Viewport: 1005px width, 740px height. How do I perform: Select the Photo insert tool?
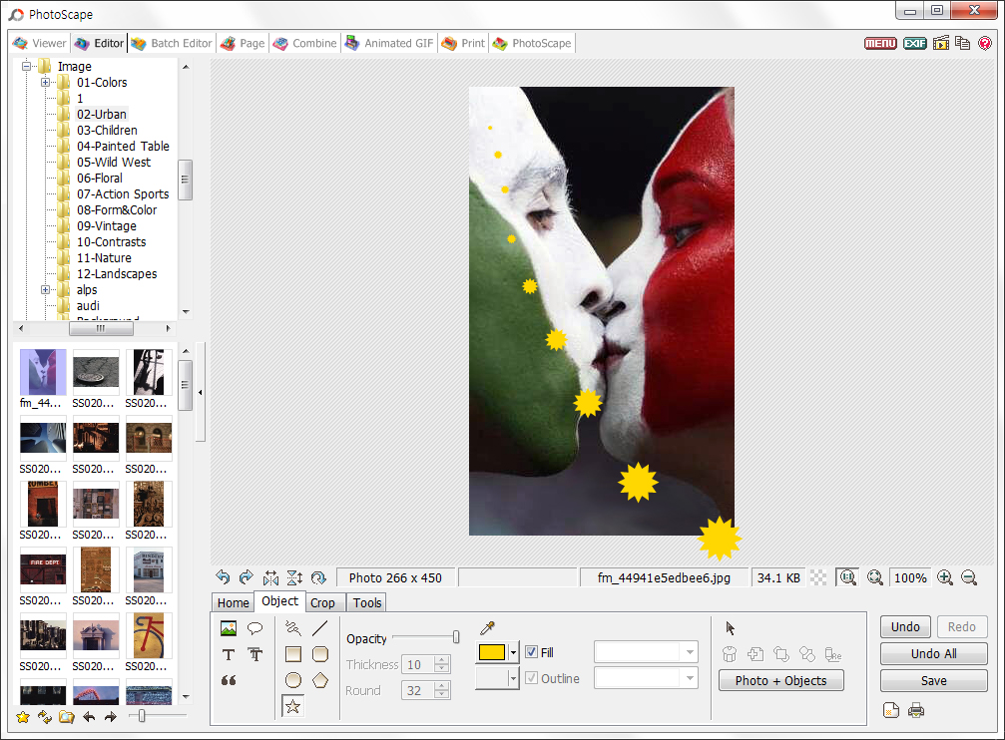pos(229,627)
